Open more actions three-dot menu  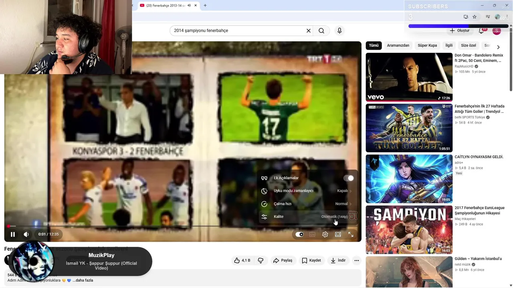tap(357, 260)
